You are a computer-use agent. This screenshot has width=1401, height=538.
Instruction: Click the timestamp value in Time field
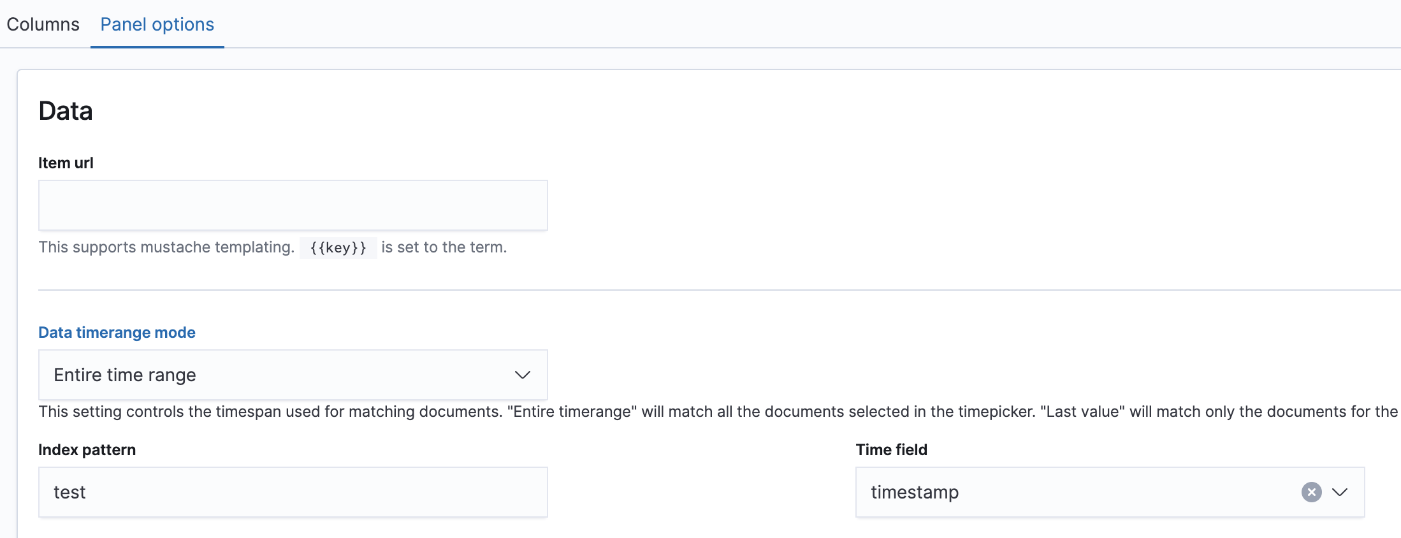tap(915, 492)
